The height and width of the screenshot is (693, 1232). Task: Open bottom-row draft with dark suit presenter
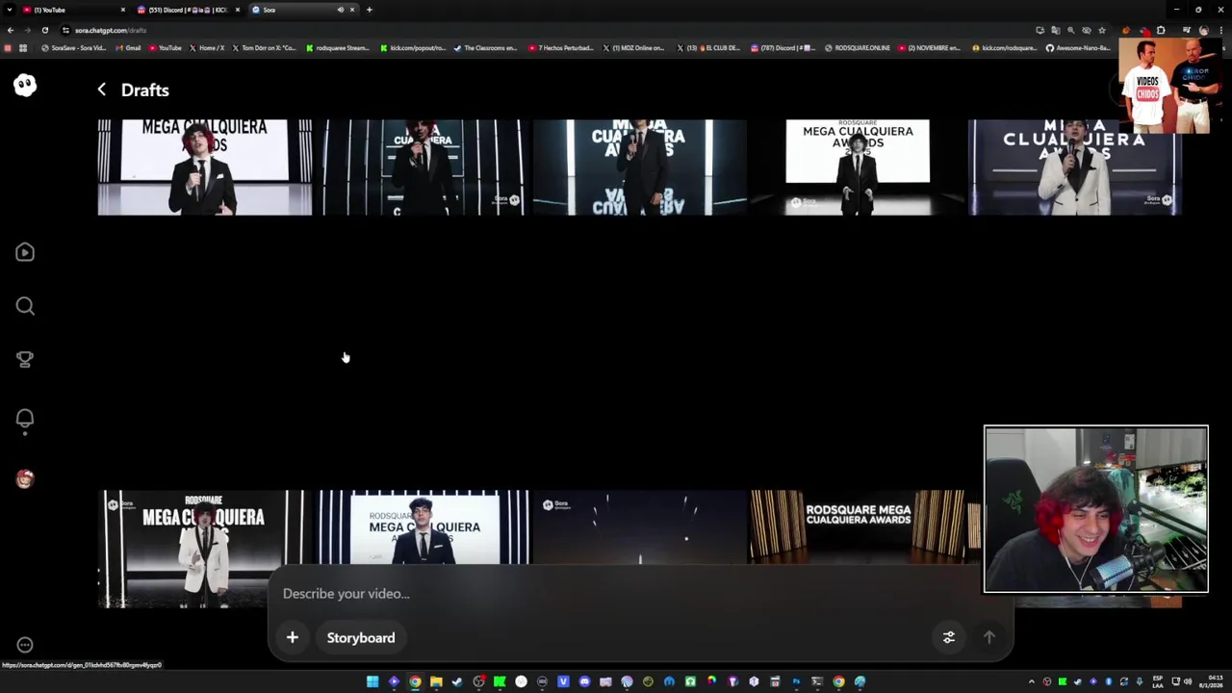(x=423, y=527)
